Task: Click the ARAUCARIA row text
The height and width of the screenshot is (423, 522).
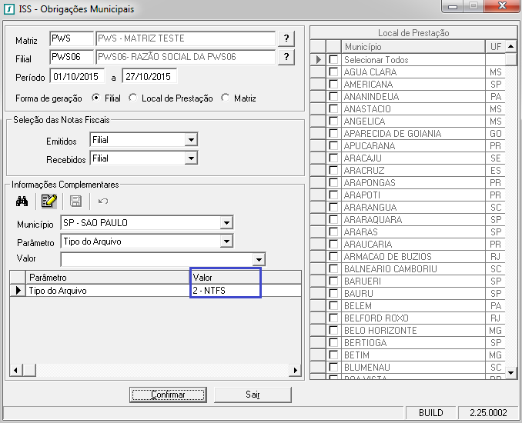Action: pos(368,244)
